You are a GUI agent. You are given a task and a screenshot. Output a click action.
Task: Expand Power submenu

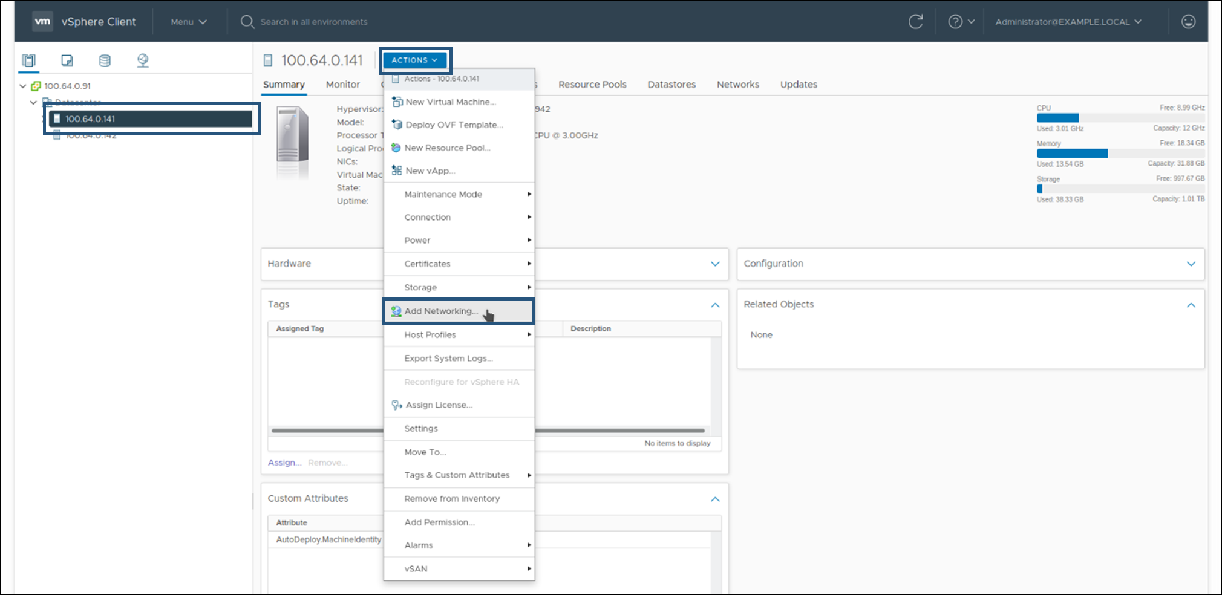(x=459, y=240)
